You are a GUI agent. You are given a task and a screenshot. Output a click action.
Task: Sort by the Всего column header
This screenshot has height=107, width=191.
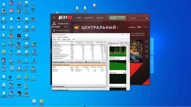(100, 43)
